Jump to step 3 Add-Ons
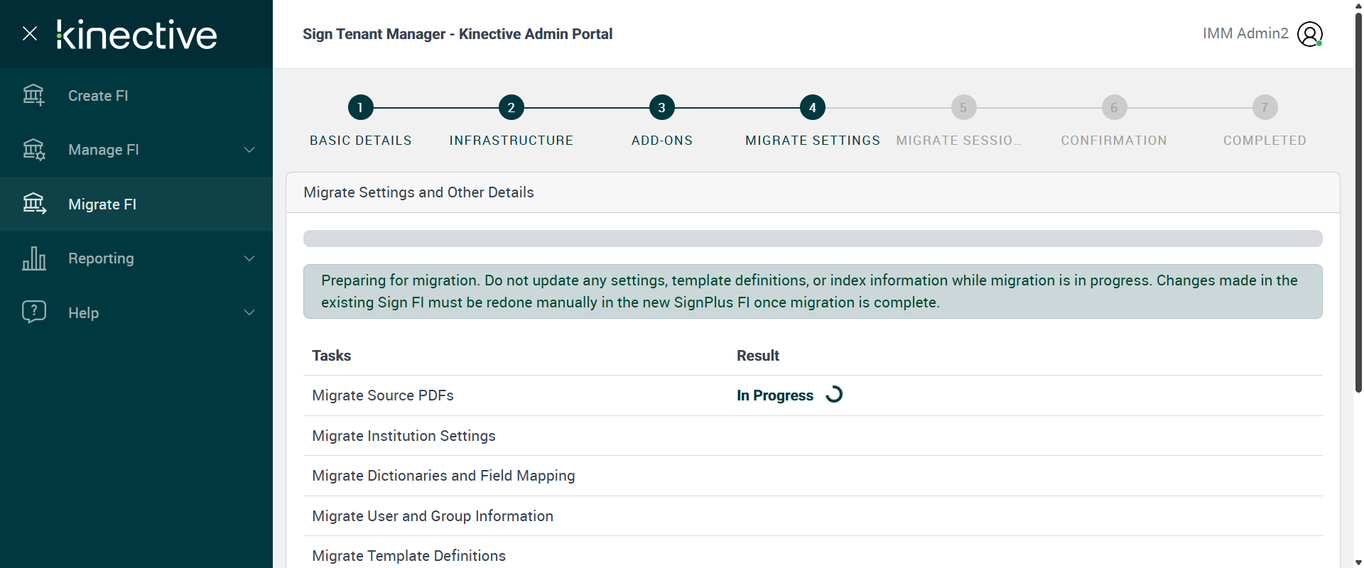Image resolution: width=1364 pixels, height=568 pixels. (661, 108)
